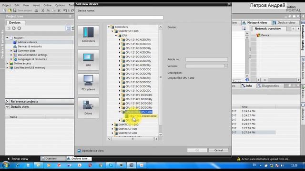Select the PC systems category
This screenshot has height=171, width=305.
tap(88, 84)
